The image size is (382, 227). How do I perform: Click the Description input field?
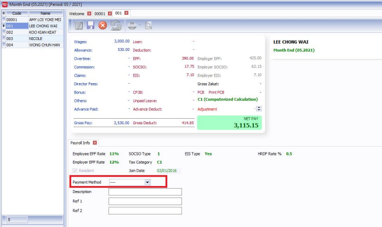145,192
